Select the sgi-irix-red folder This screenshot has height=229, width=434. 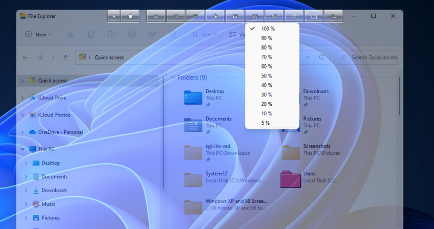pyautogui.click(x=217, y=153)
